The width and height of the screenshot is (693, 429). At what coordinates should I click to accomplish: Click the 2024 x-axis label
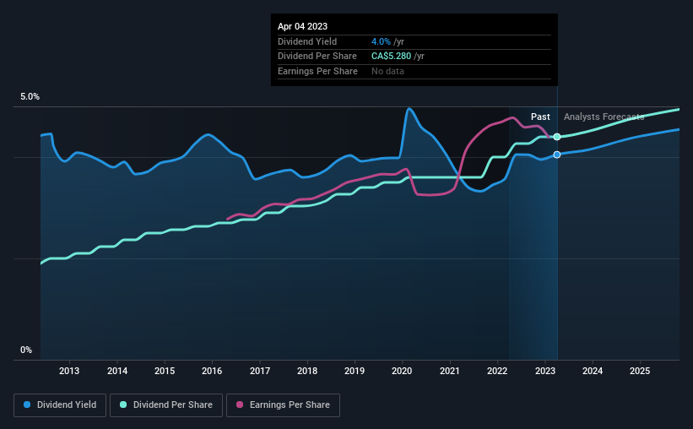tap(593, 371)
